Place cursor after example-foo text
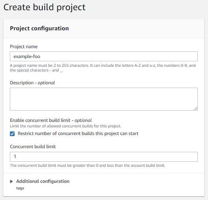 point(40,57)
